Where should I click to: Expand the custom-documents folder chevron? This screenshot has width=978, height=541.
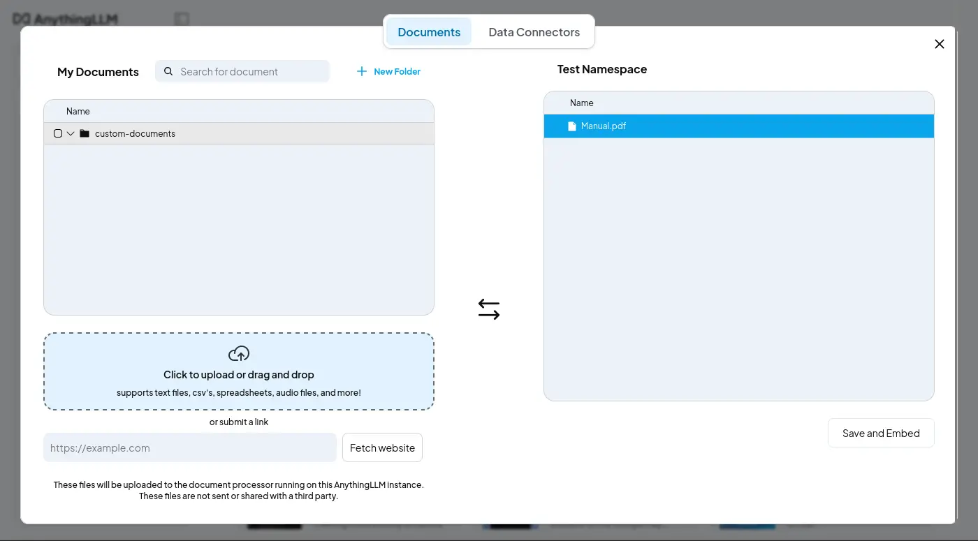click(71, 133)
